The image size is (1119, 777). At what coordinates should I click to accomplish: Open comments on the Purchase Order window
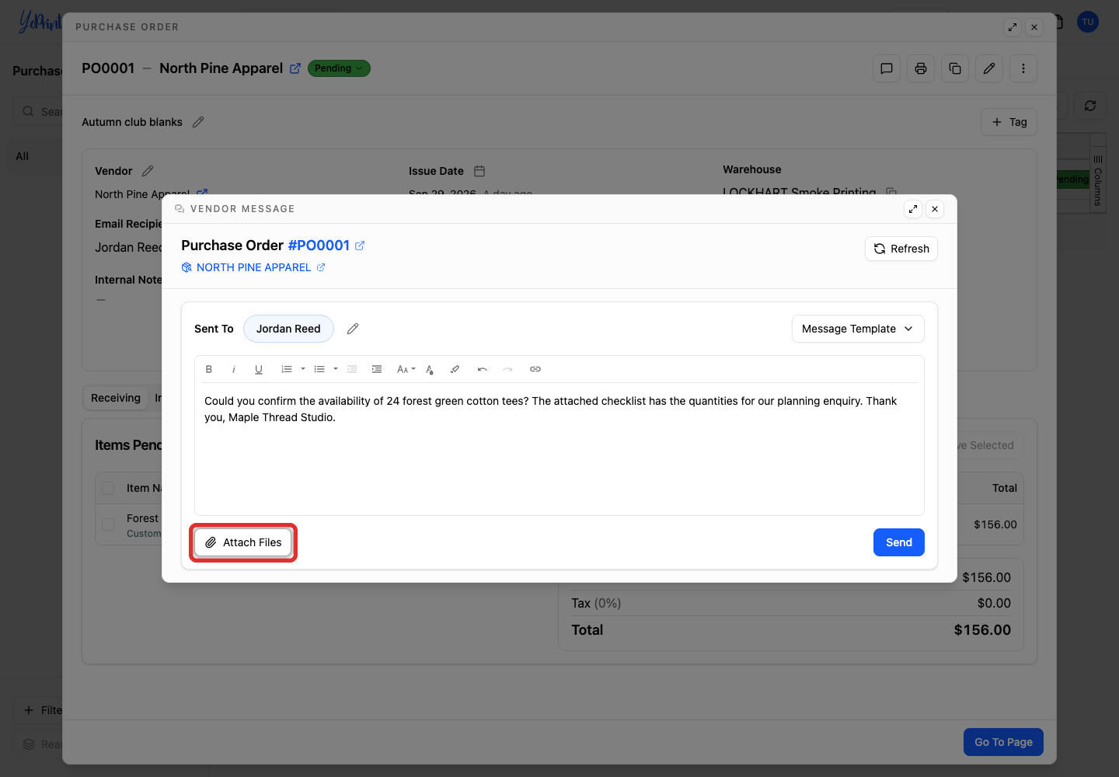(887, 68)
